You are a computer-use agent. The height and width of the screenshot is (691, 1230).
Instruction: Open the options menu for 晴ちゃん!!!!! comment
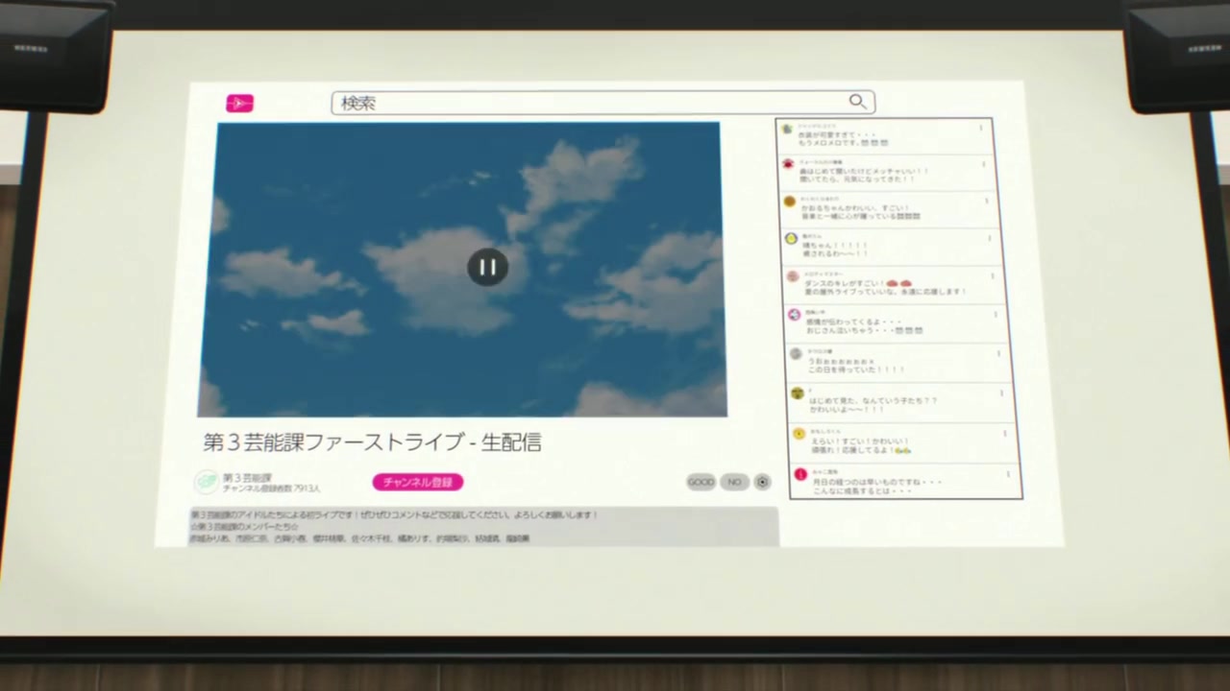[990, 238]
